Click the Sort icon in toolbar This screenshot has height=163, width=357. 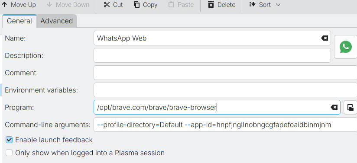253,4
